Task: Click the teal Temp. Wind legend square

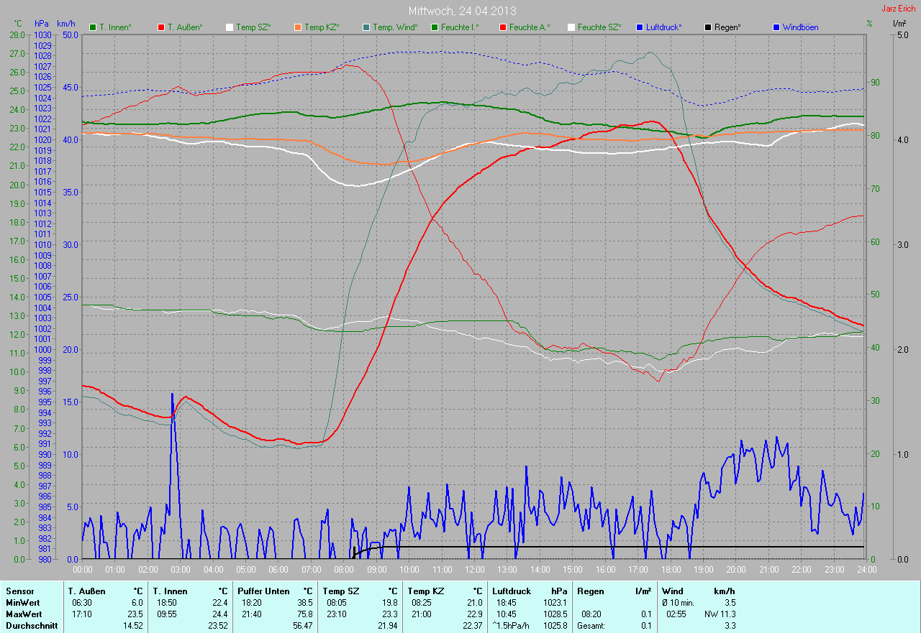Action: (x=366, y=27)
